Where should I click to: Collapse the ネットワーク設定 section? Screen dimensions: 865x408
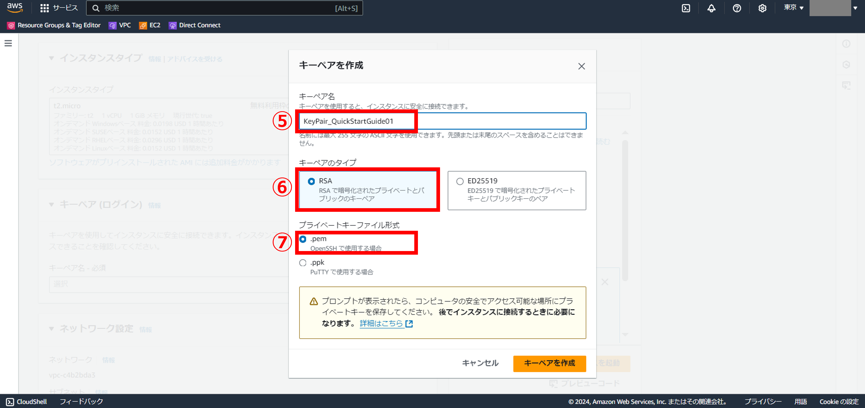point(51,328)
